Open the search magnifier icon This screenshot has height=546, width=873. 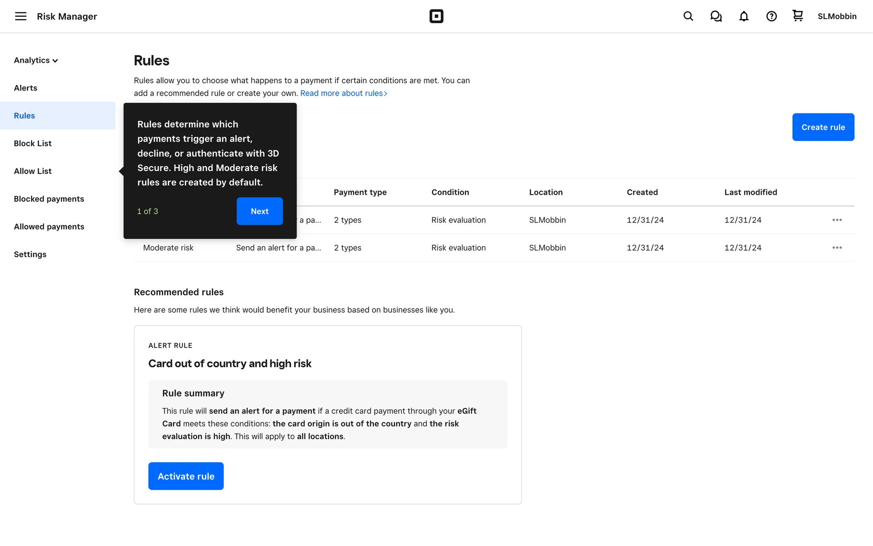tap(688, 16)
